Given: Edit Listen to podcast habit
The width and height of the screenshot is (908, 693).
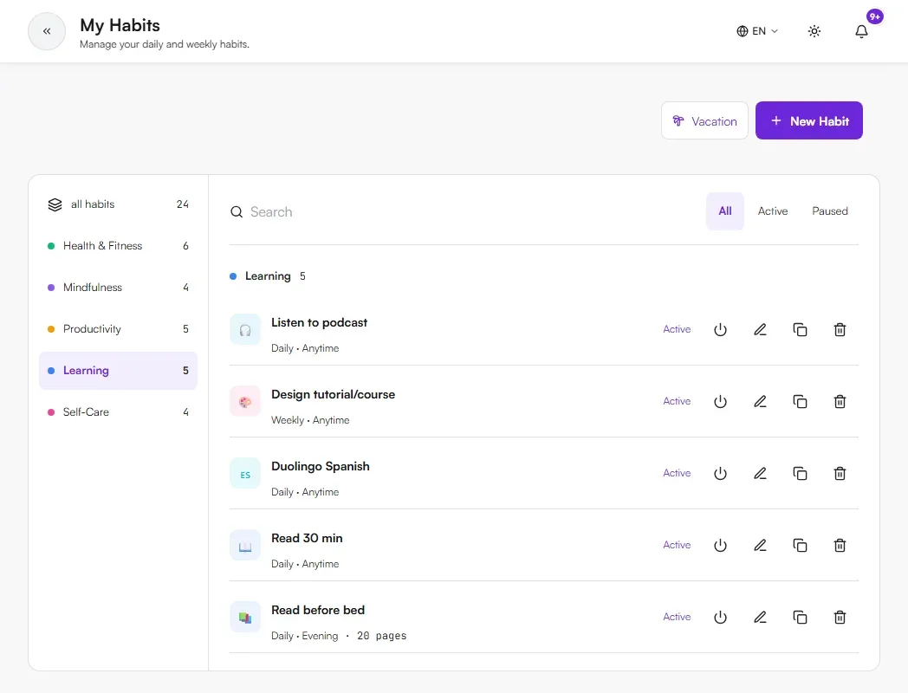Looking at the screenshot, I should coord(760,330).
